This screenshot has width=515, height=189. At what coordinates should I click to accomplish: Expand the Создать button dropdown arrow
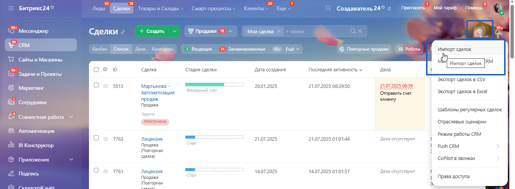pos(174,31)
